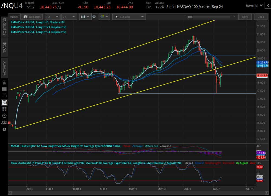Image resolution: width=271 pixels, height=196 pixels.
Task: Click the Up Signal legend label
Action: pos(242,163)
